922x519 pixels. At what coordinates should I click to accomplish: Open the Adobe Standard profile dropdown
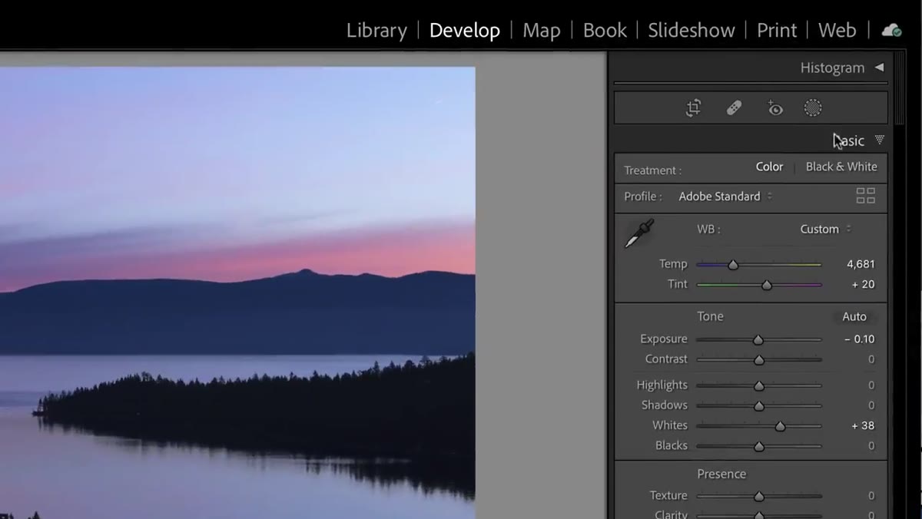pos(725,197)
